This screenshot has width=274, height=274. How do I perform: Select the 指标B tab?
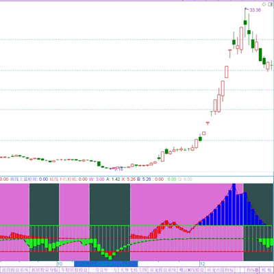(252, 270)
